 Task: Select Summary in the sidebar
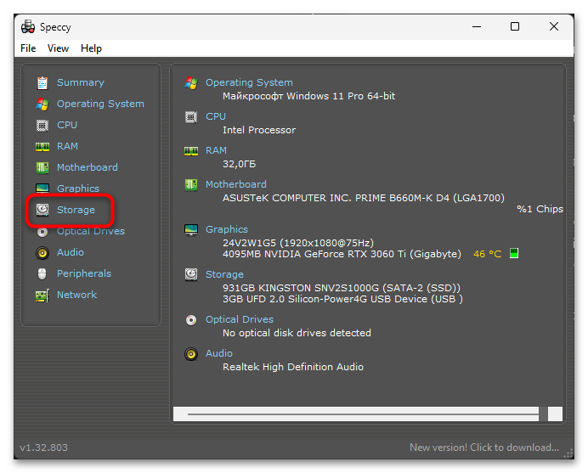point(80,82)
